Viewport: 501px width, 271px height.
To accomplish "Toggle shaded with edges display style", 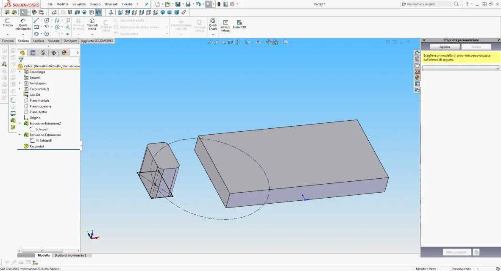I will point(98,12).
